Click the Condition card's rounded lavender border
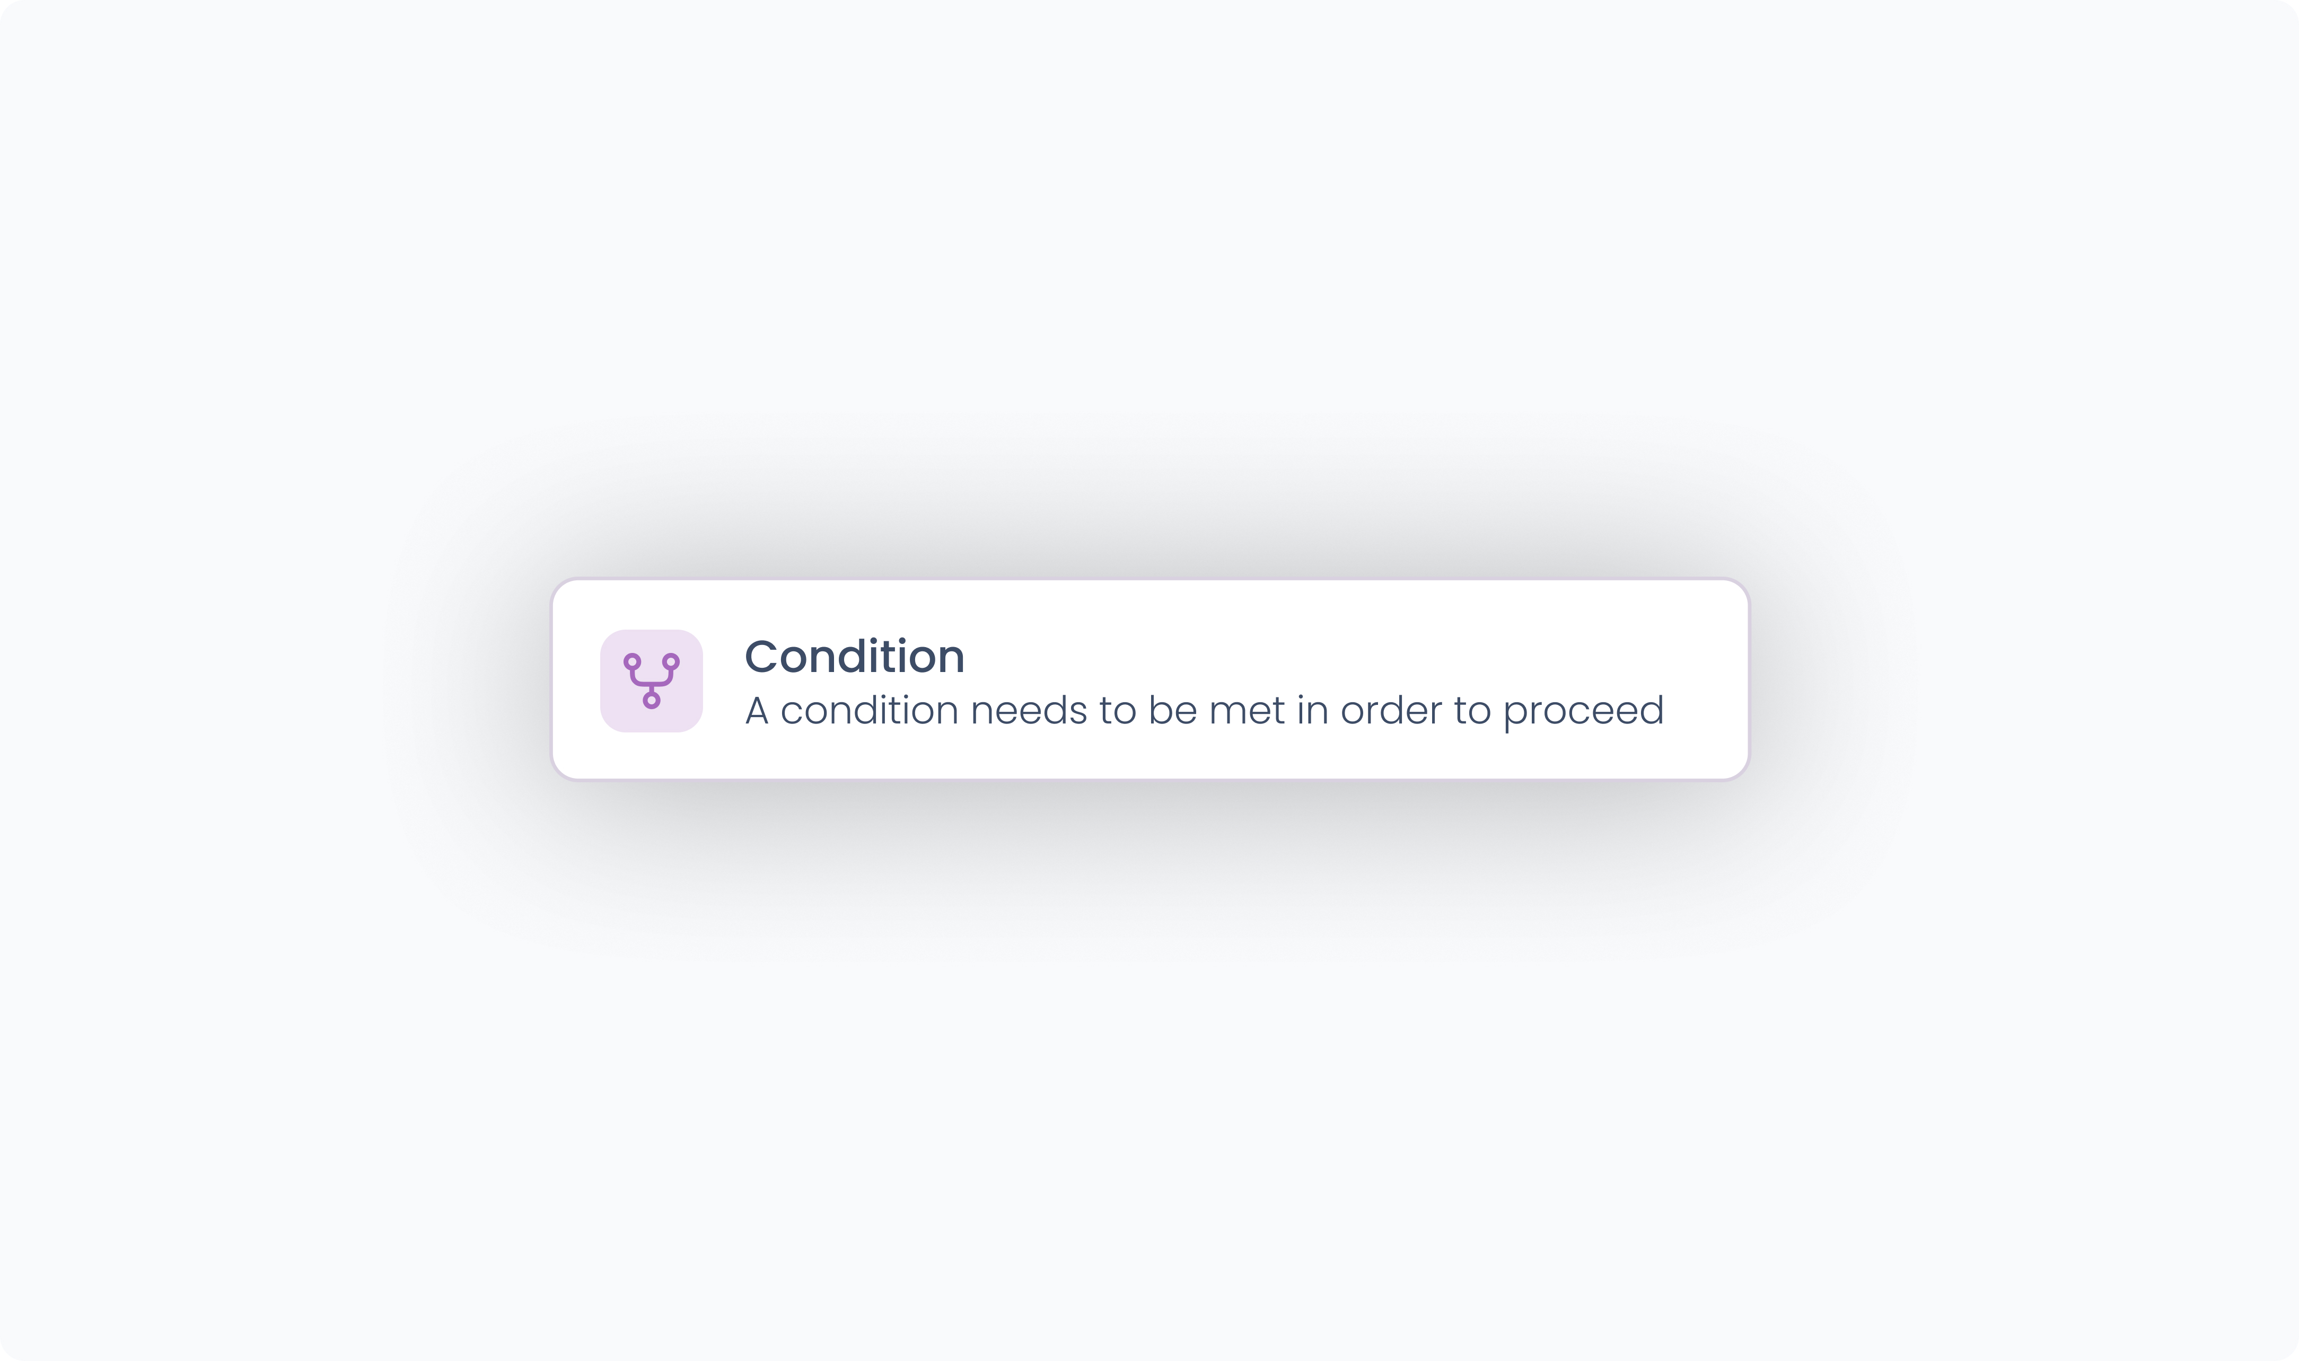Viewport: 2299px width, 1361px height. pos(1149,580)
